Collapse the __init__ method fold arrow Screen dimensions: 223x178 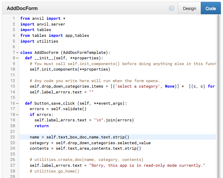[17, 58]
